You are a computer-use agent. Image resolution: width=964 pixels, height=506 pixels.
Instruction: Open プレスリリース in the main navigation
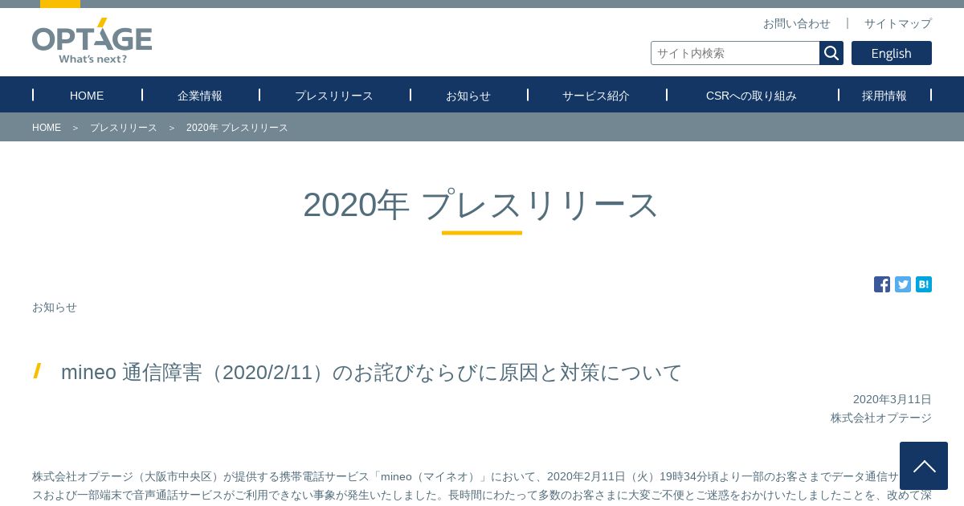pos(334,95)
